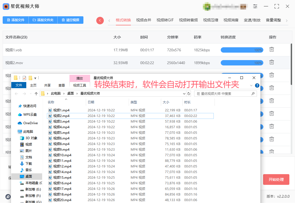This screenshot has height=203, width=295.
Task: Click the red circular back arrow button
Action: [100, 20]
